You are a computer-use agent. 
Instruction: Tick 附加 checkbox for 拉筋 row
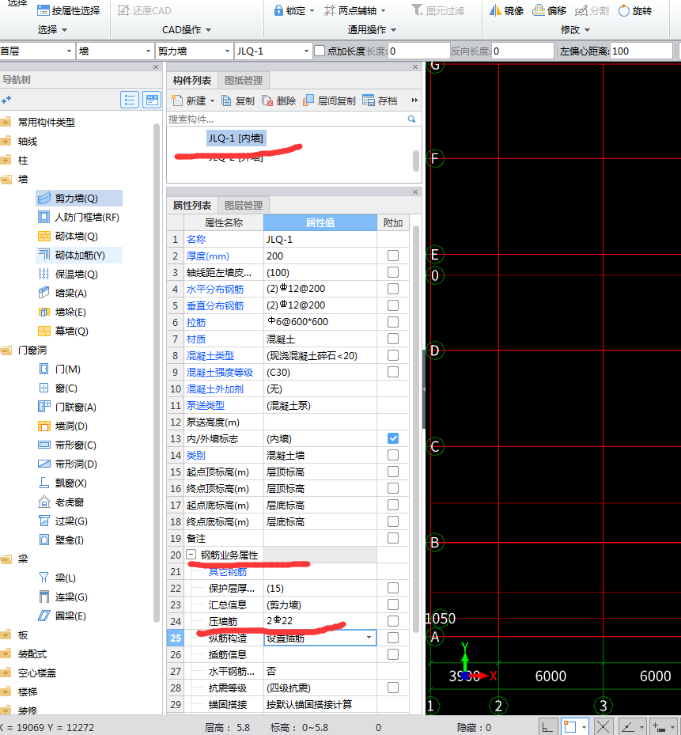[x=393, y=322]
